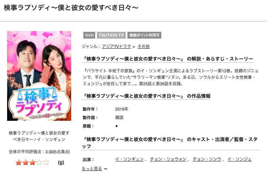Open the その他 genre link
This screenshot has height=179, width=267.
point(143,46)
